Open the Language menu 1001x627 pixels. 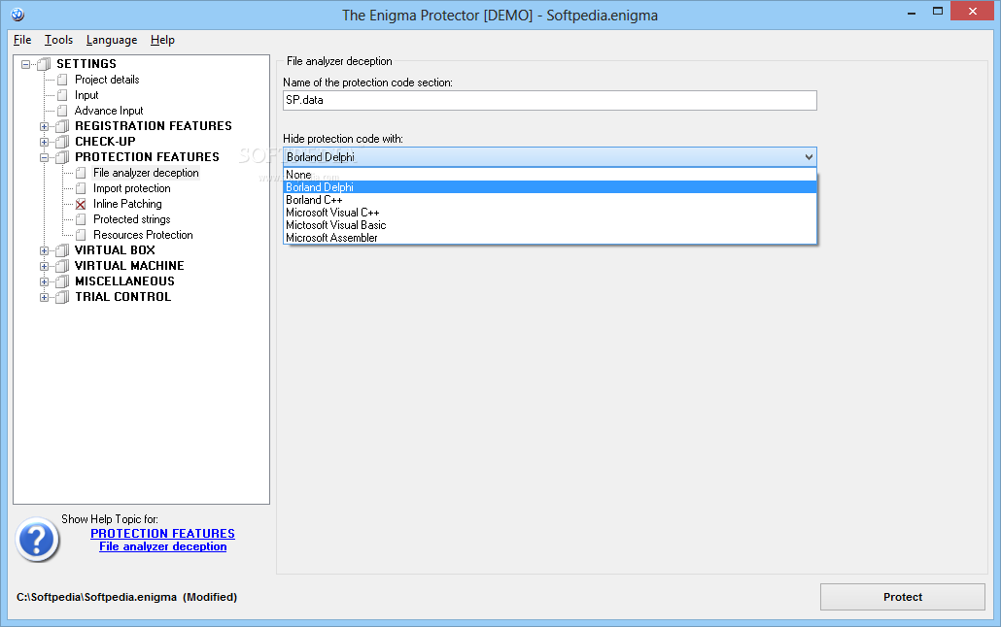click(x=112, y=40)
